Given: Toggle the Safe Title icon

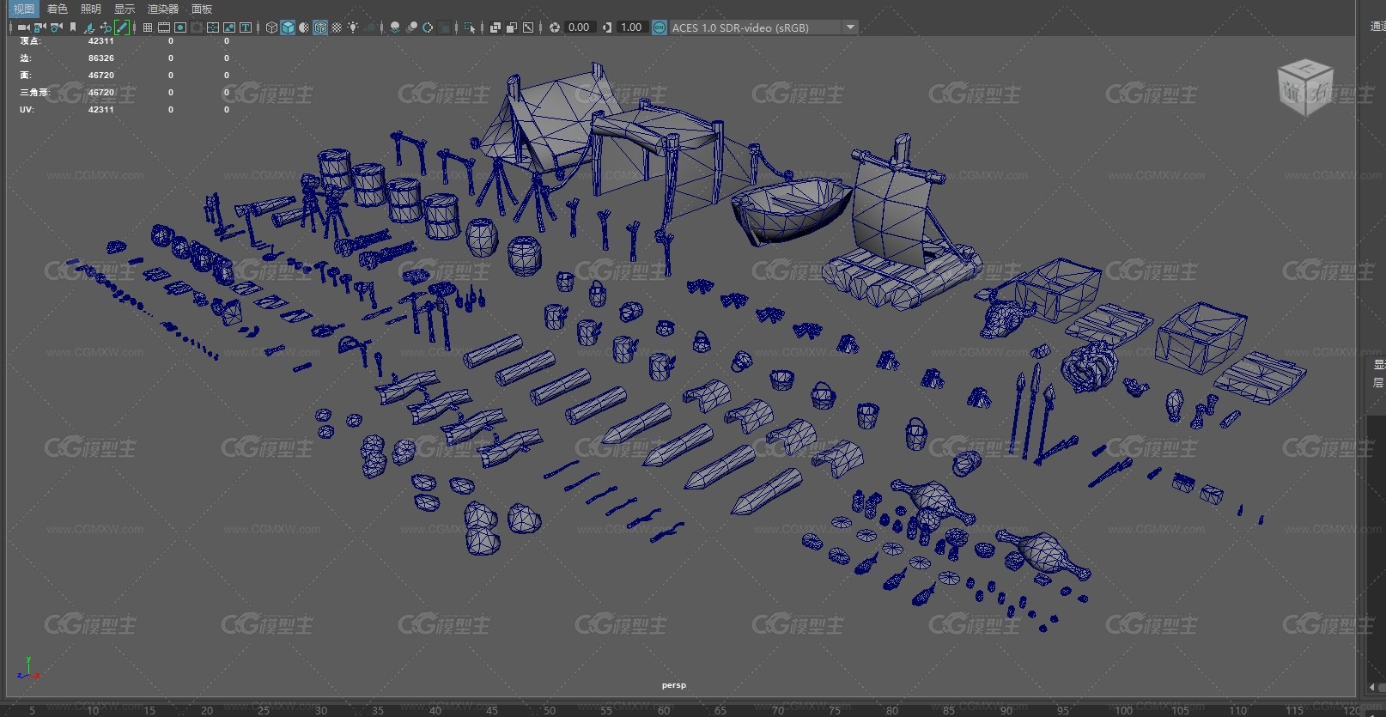Looking at the screenshot, I should pos(246,27).
